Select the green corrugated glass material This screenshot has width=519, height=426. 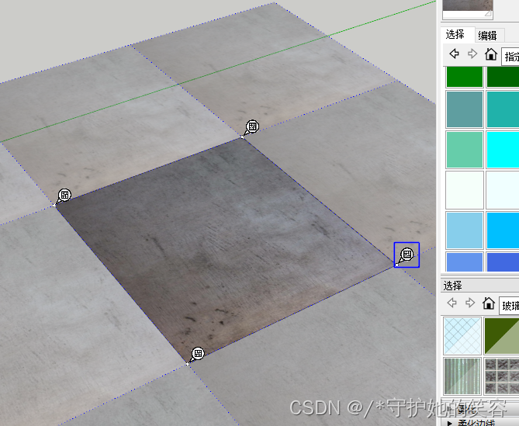462,376
